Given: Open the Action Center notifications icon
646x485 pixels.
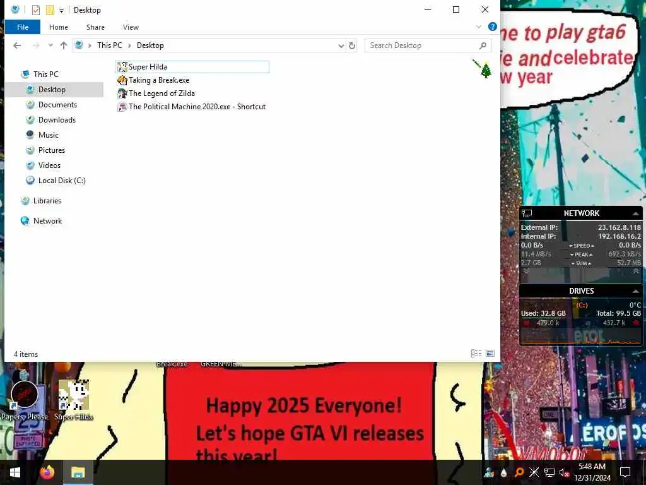Looking at the screenshot, I should [x=625, y=472].
